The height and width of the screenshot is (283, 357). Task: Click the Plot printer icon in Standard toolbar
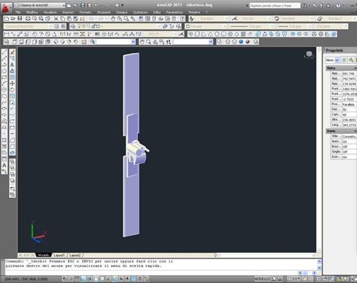click(28, 19)
